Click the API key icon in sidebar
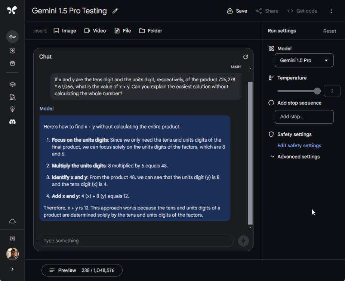Image resolution: width=345 pixels, height=281 pixels. (12, 37)
